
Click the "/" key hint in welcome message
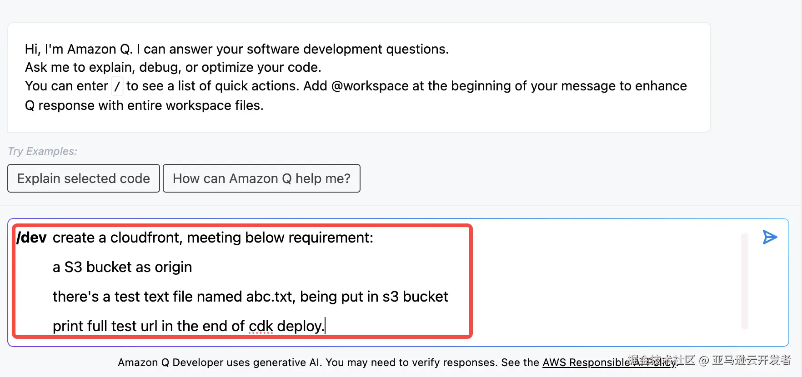click(117, 86)
